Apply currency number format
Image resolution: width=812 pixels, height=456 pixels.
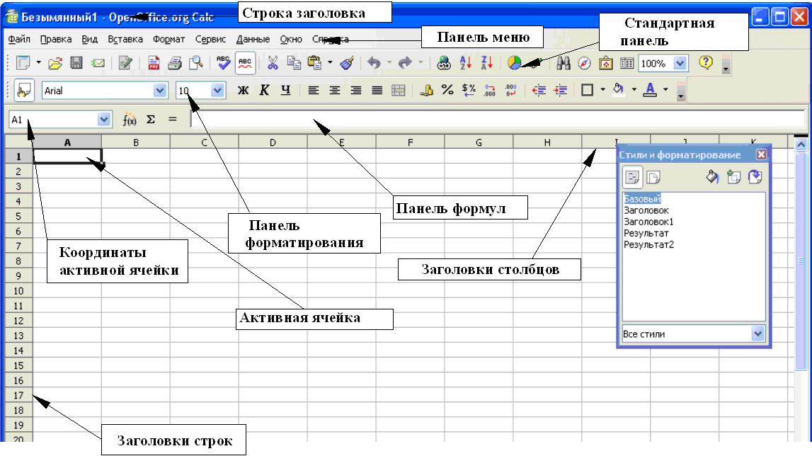[426, 90]
